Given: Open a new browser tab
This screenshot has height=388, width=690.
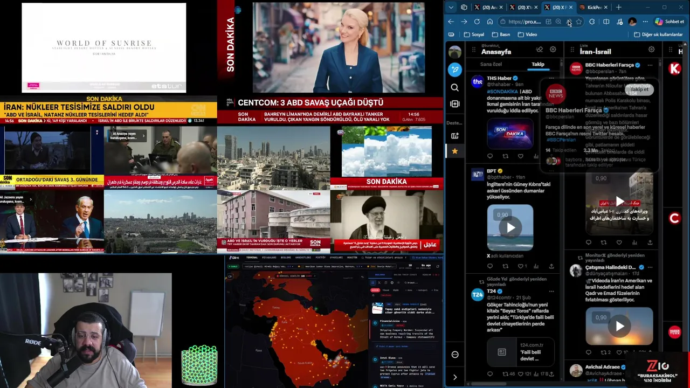Looking at the screenshot, I should click(x=619, y=8).
